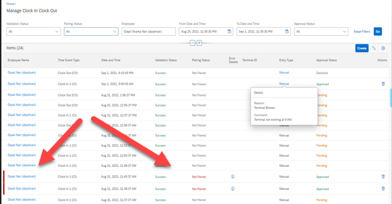
Task: Click the Aug 31, 2021, 12:56:37 PM date cell
Action: point(119,105)
